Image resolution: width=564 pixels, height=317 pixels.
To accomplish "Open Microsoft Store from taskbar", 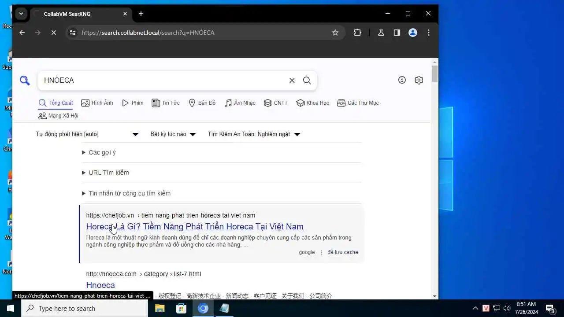I will pyautogui.click(x=181, y=308).
